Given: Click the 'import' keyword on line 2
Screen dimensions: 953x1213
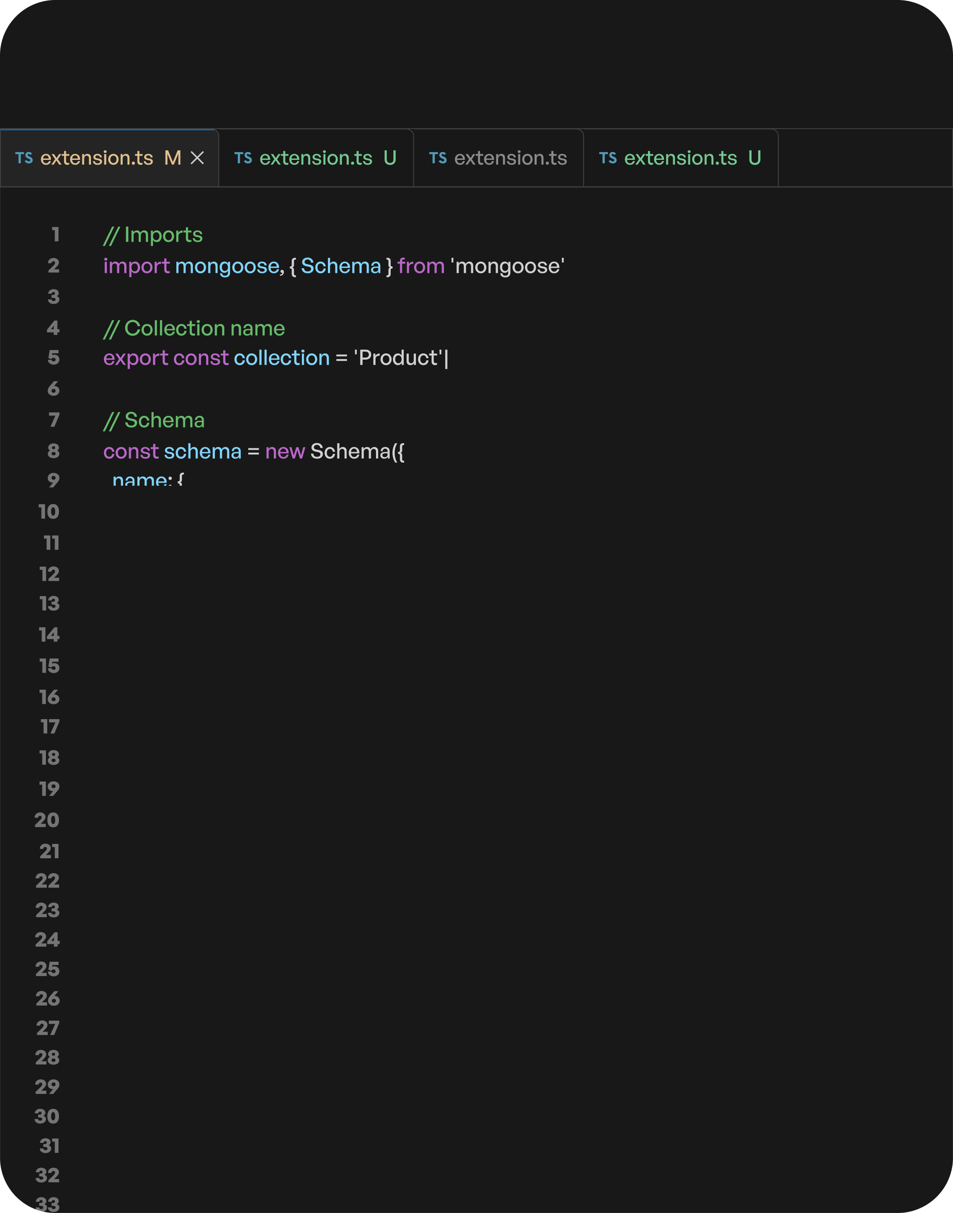Looking at the screenshot, I should pyautogui.click(x=136, y=266).
